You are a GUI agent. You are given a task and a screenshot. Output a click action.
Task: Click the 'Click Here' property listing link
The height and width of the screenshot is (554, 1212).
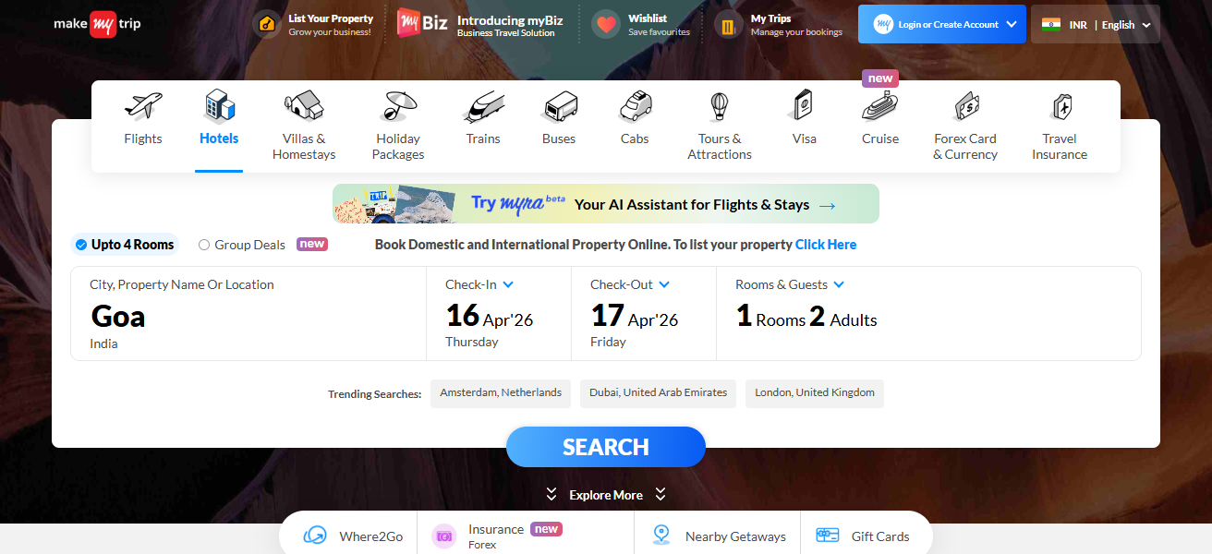click(x=826, y=245)
